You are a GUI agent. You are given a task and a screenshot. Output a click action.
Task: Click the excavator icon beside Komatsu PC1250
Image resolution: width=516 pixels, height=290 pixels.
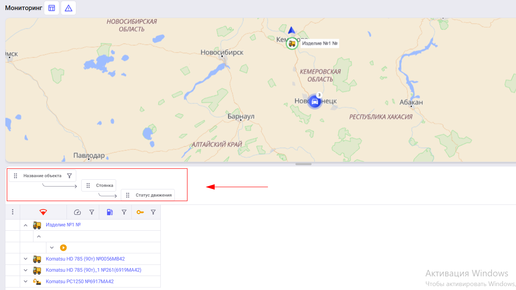coord(37,281)
